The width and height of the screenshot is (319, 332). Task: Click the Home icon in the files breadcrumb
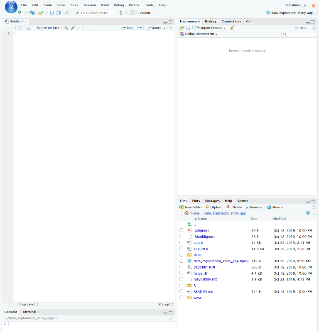(186, 213)
